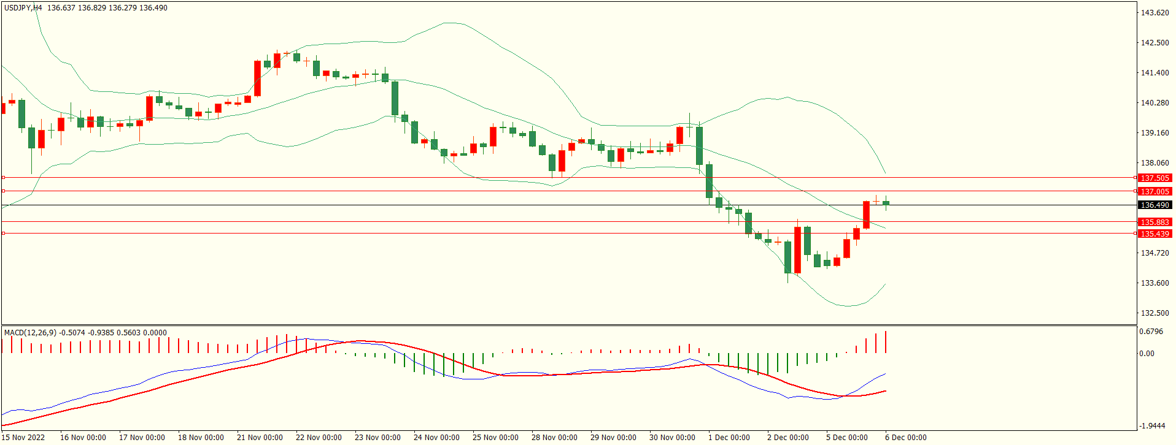Click the 143.620 price axis value
1176x445 pixels.
click(1155, 13)
